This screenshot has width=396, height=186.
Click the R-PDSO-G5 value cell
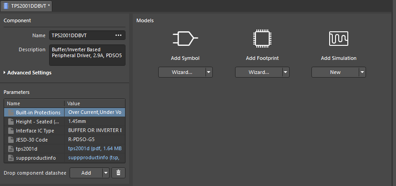coord(95,139)
